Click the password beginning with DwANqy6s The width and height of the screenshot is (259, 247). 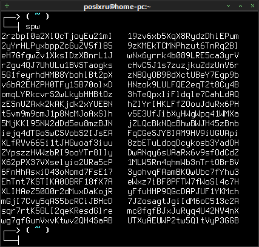[183, 153]
